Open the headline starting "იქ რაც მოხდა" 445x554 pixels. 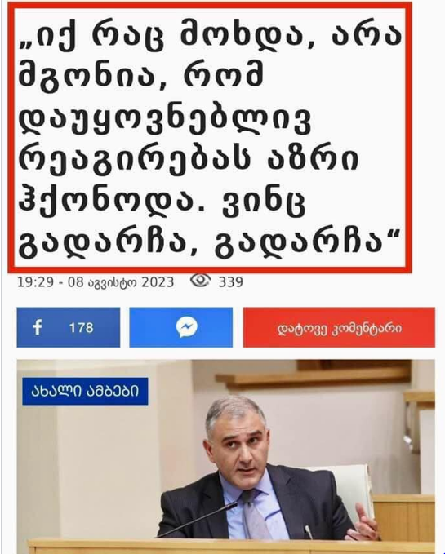coord(211,137)
